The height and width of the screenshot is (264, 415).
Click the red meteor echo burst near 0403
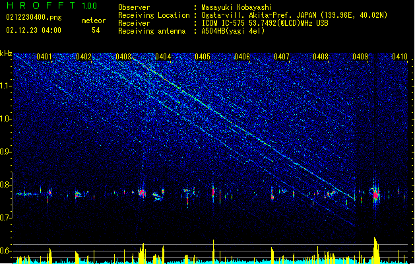(142, 193)
